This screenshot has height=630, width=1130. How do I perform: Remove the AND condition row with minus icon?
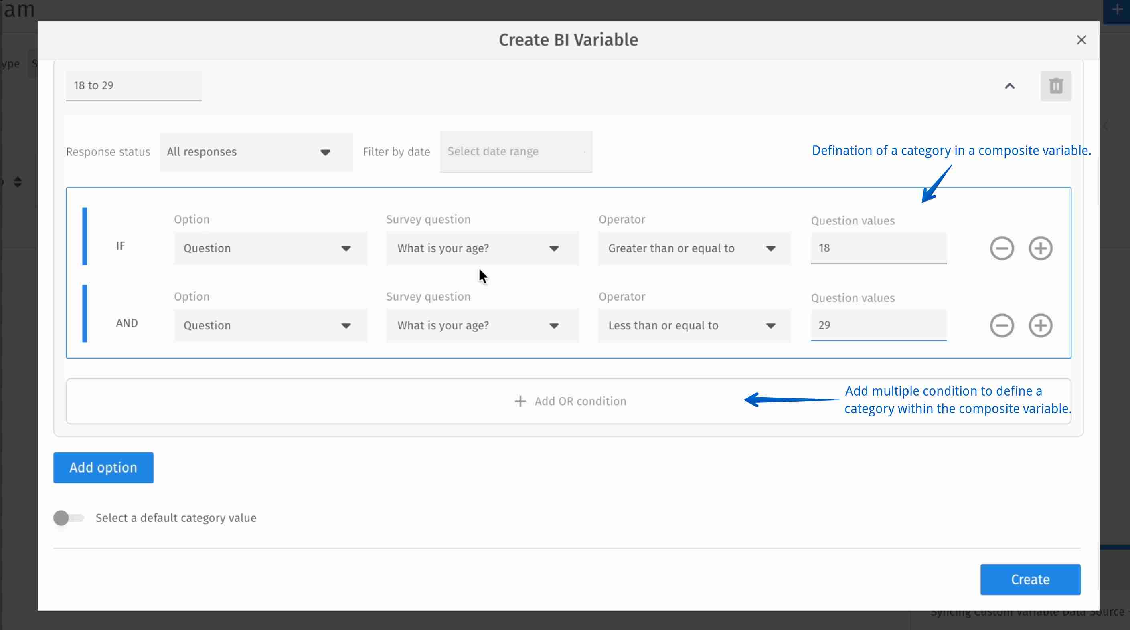point(1001,326)
